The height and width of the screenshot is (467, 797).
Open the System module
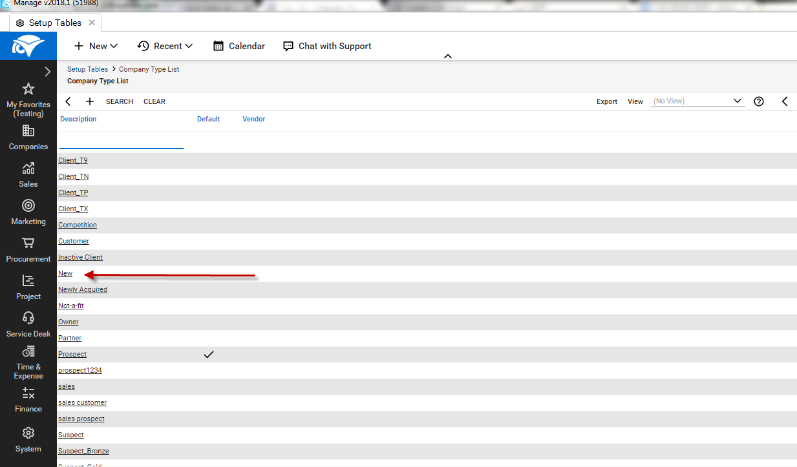click(x=28, y=440)
